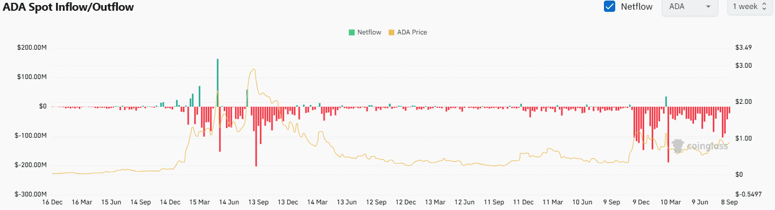Click the $-300.00M y-axis label

(x=31, y=194)
